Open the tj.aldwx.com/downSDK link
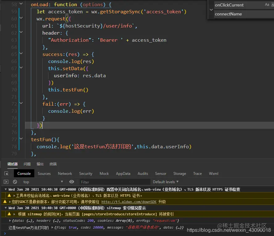Screen dimensions: 274x236 pyautogui.click(x=129, y=202)
